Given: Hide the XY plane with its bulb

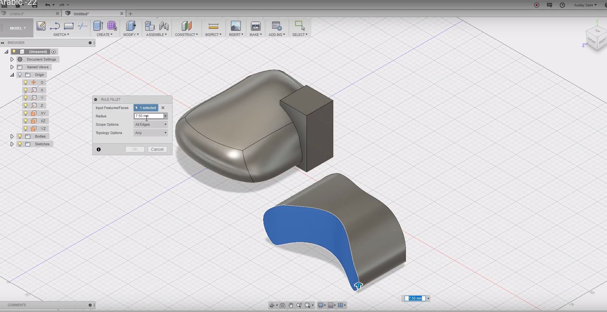Looking at the screenshot, I should pos(25,113).
